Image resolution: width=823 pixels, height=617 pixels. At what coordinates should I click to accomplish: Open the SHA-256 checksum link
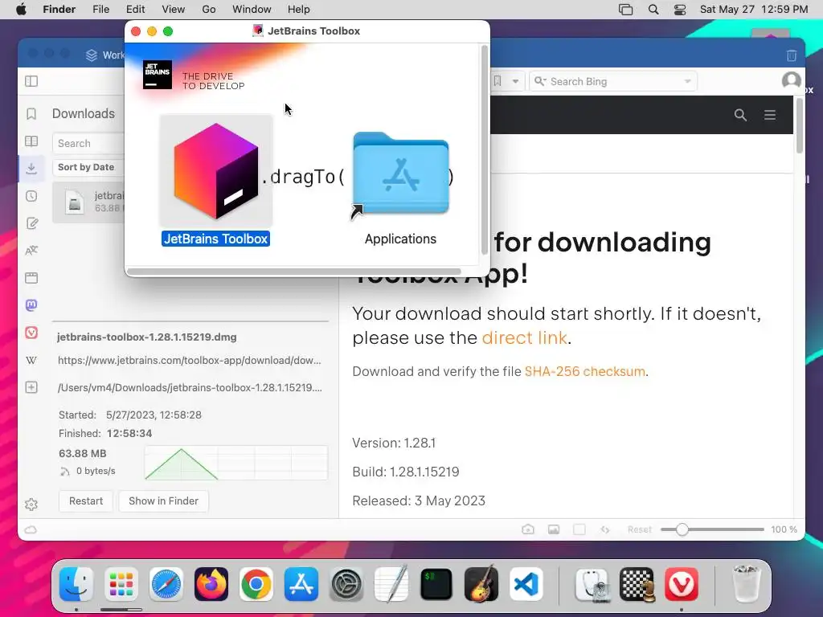pyautogui.click(x=585, y=371)
